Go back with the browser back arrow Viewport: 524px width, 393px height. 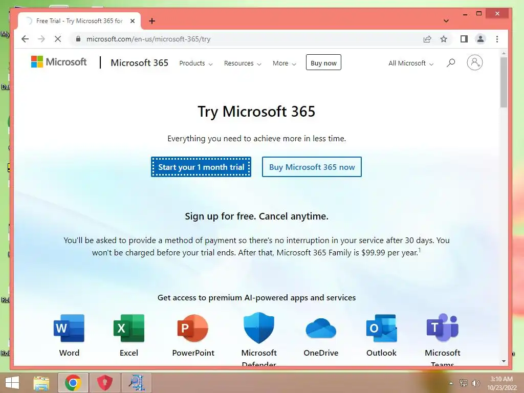point(25,39)
